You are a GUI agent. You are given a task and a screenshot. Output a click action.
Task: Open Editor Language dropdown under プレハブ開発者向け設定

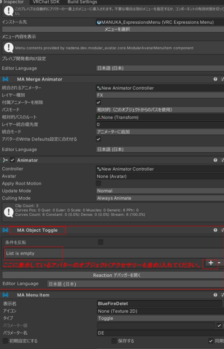pos(160,68)
